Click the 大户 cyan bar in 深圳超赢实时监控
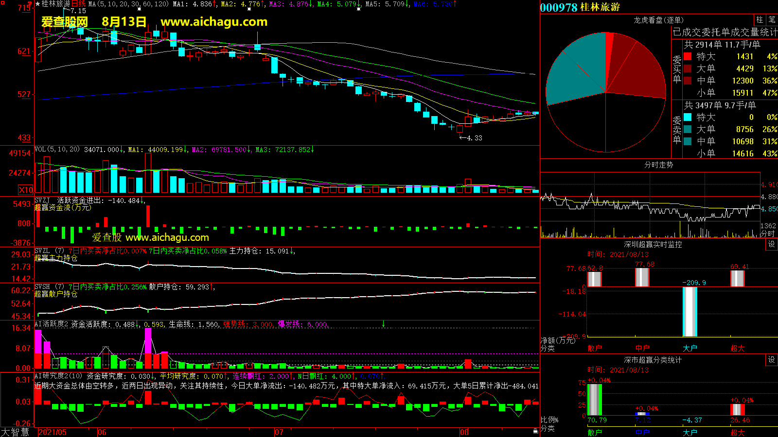Image resolution: width=778 pixels, height=437 pixels. (x=690, y=312)
